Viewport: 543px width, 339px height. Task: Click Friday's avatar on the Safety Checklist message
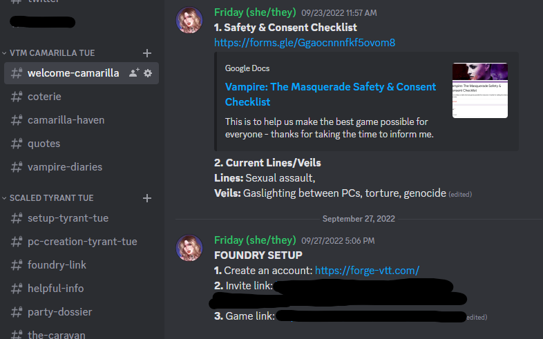coord(189,21)
